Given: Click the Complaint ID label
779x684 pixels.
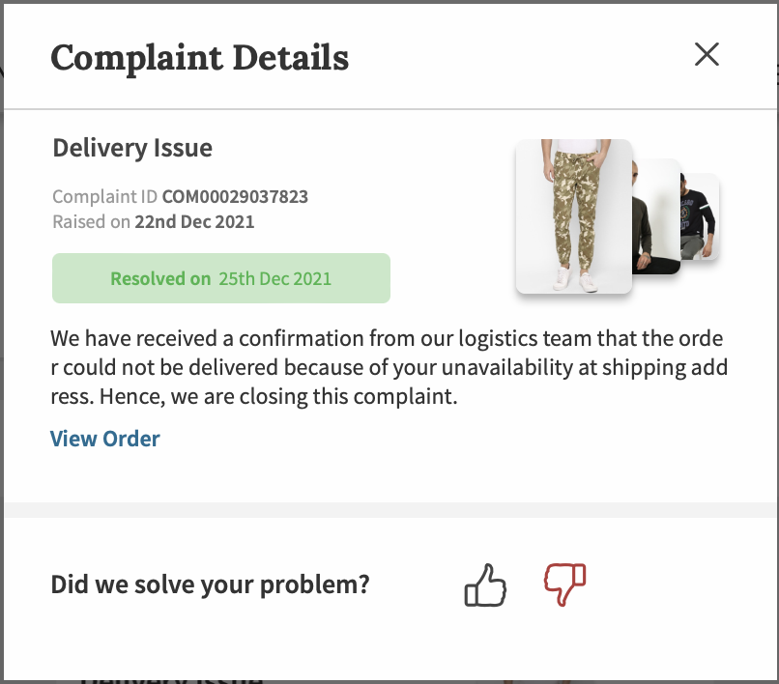Looking at the screenshot, I should 105,197.
